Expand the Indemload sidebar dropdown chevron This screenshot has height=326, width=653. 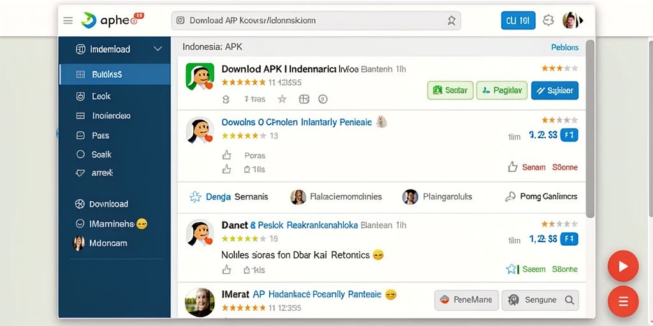tap(158, 49)
